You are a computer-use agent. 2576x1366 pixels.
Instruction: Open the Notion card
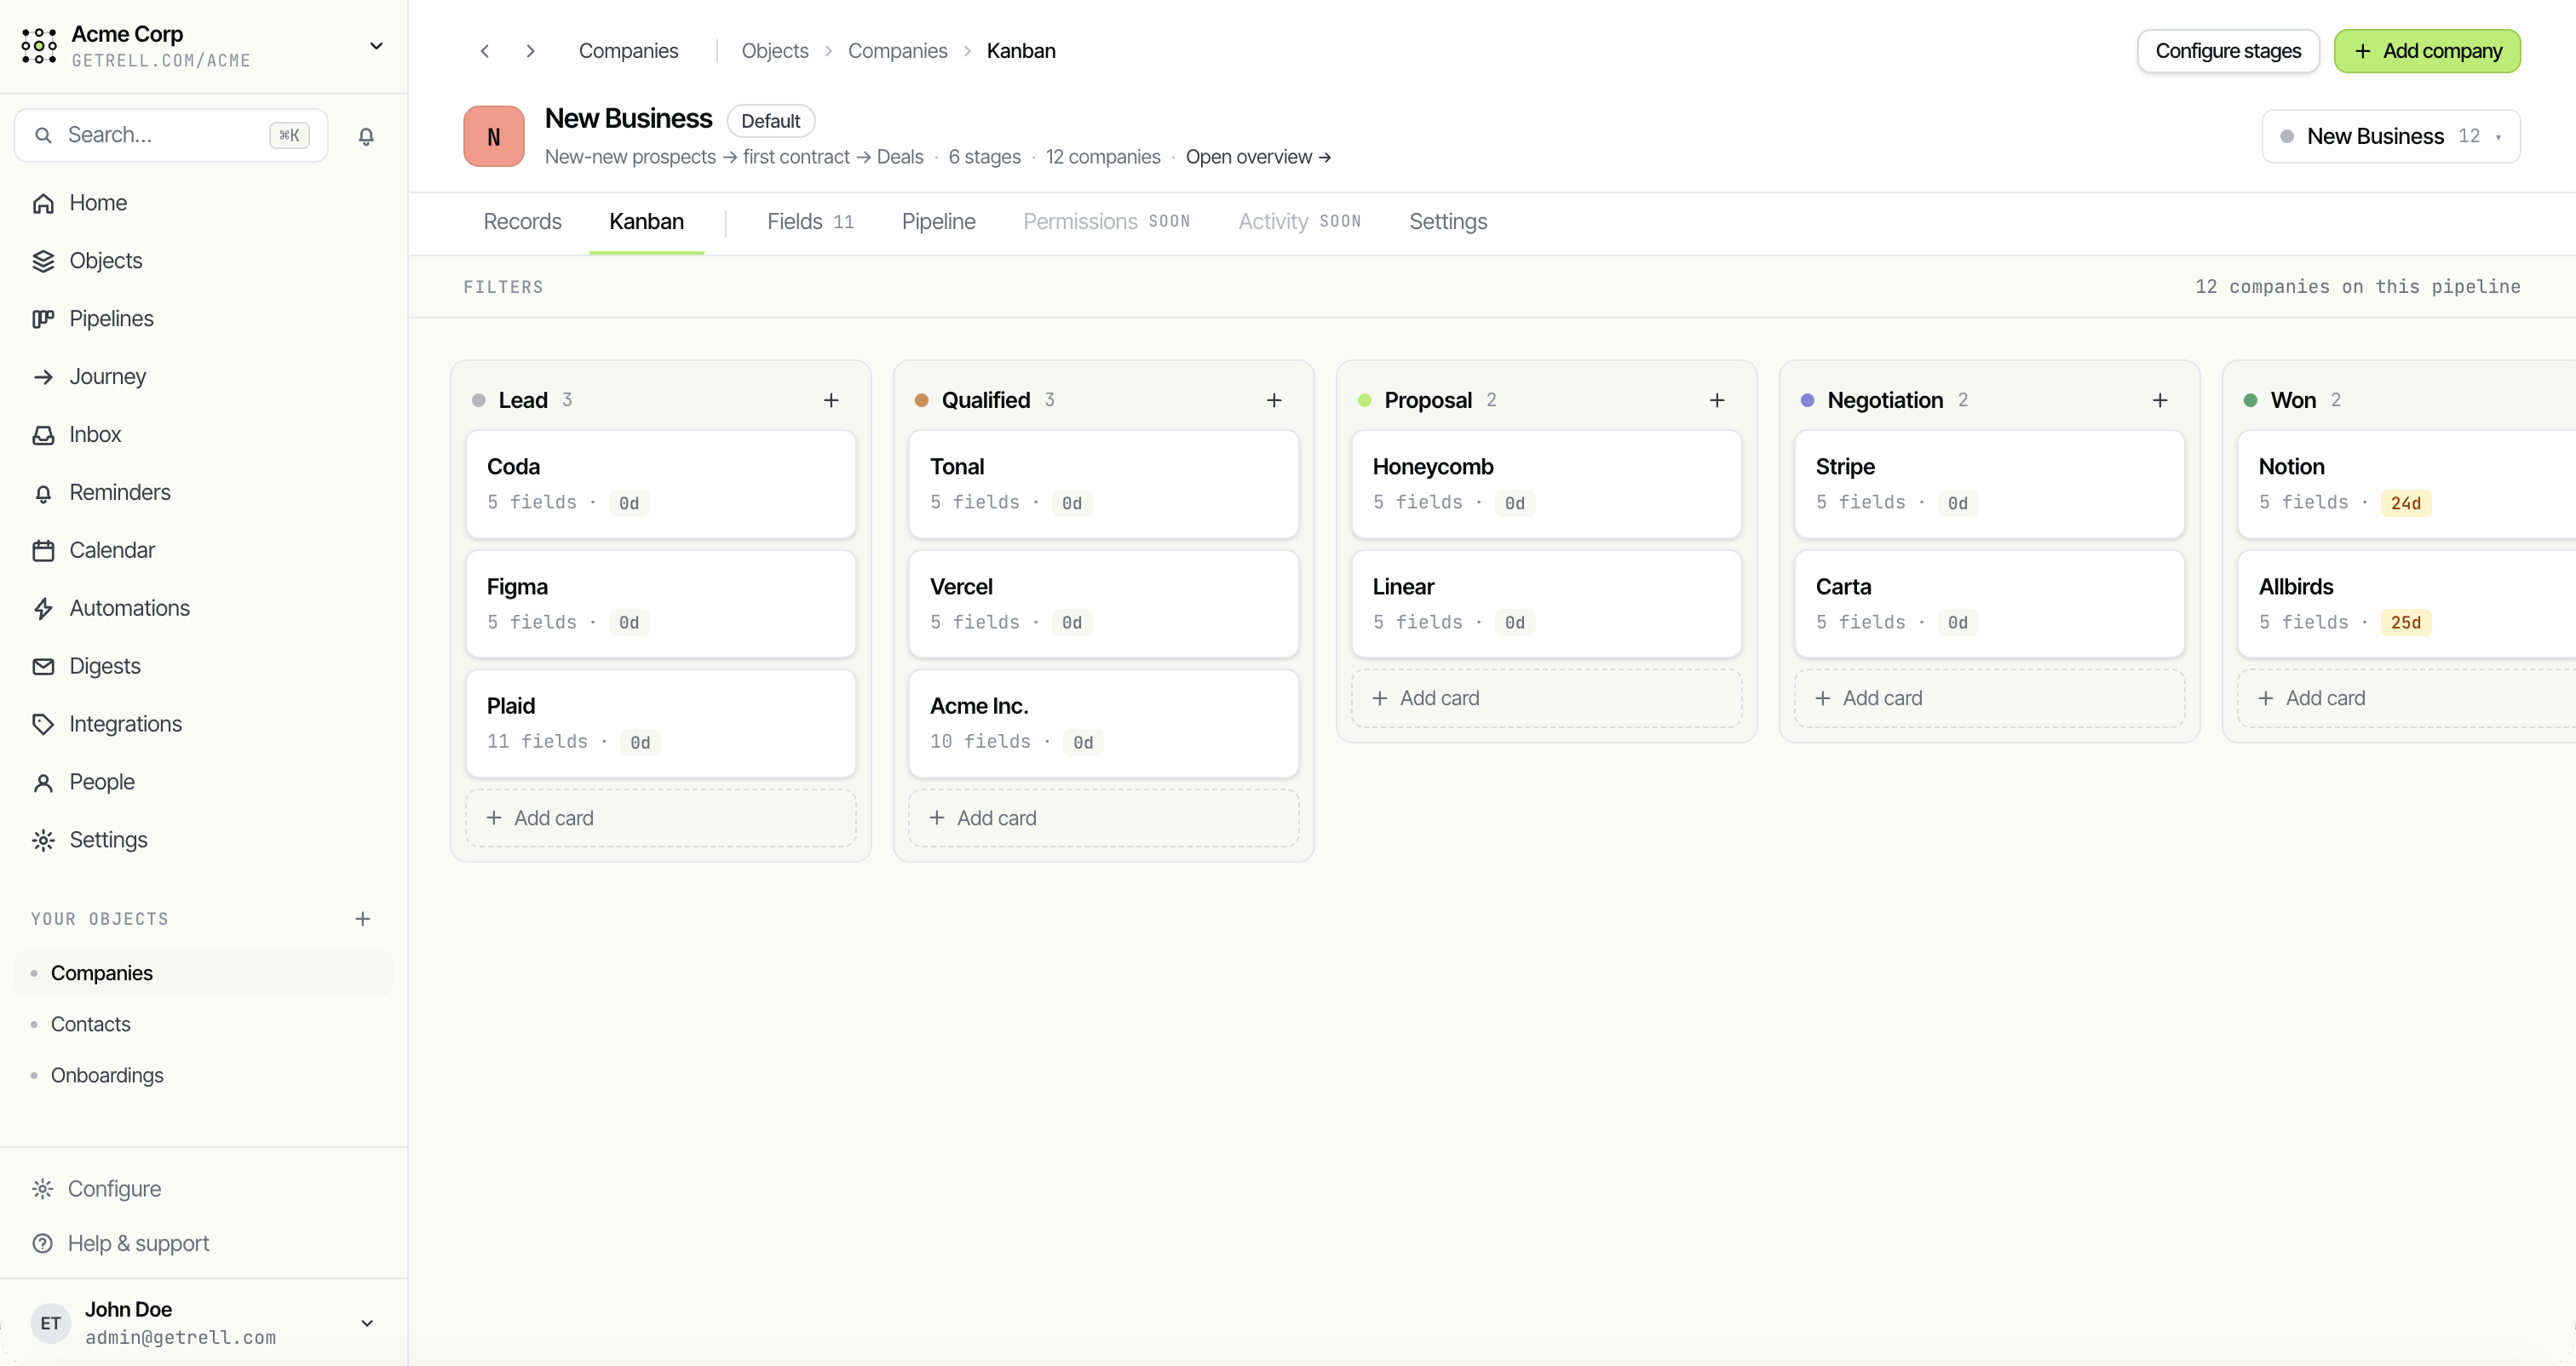point(2406,485)
